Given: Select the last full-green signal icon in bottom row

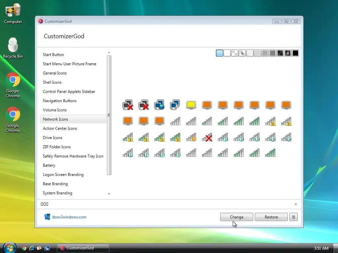Looking at the screenshot, I should click(x=270, y=153).
